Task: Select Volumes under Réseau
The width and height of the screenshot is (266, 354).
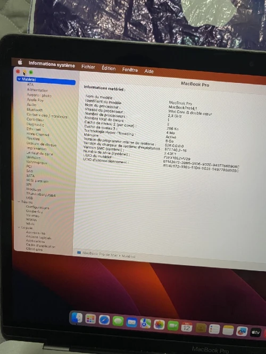Action: coord(32,215)
